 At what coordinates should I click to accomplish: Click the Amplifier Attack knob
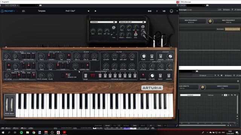point(143,66)
